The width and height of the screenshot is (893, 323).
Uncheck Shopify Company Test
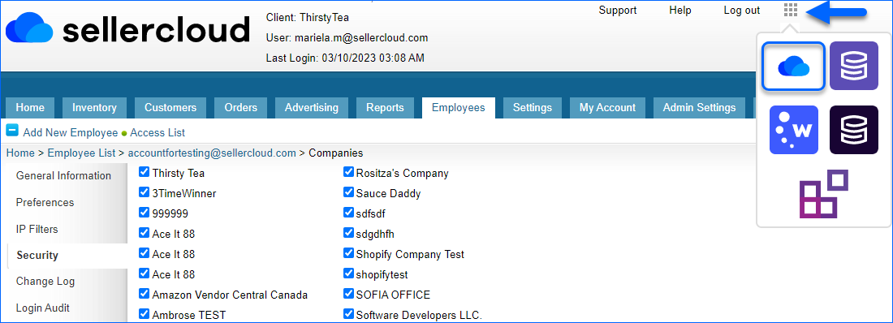[x=348, y=253]
